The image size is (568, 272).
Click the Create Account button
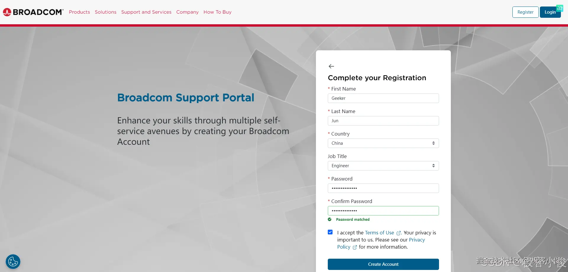coord(383,264)
